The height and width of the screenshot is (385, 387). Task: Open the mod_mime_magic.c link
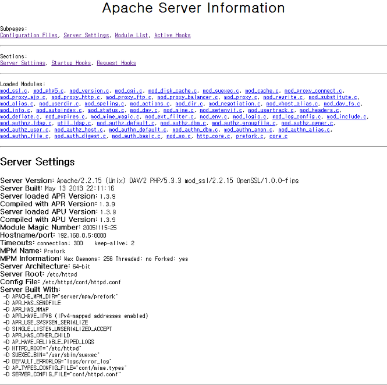[115, 116]
